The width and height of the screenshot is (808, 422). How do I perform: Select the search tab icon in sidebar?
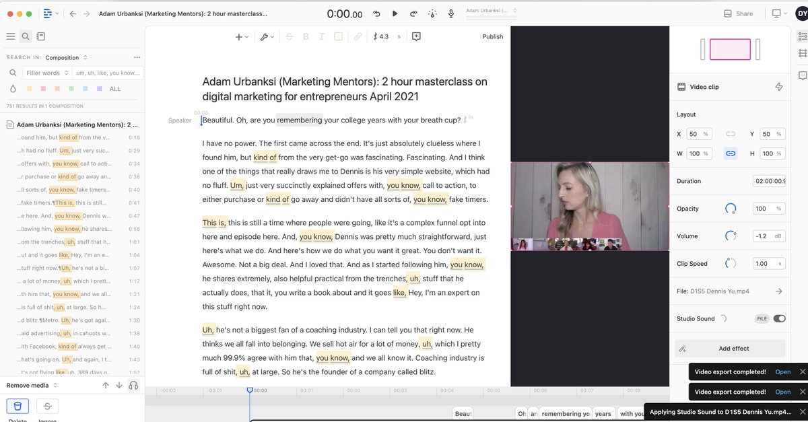(26, 36)
